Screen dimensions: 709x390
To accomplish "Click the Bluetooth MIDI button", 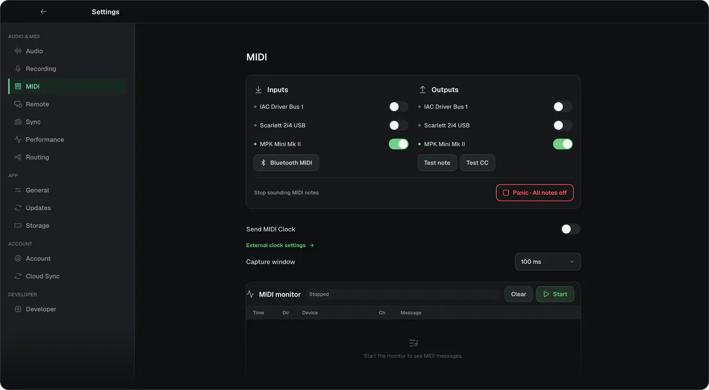I will (286, 163).
